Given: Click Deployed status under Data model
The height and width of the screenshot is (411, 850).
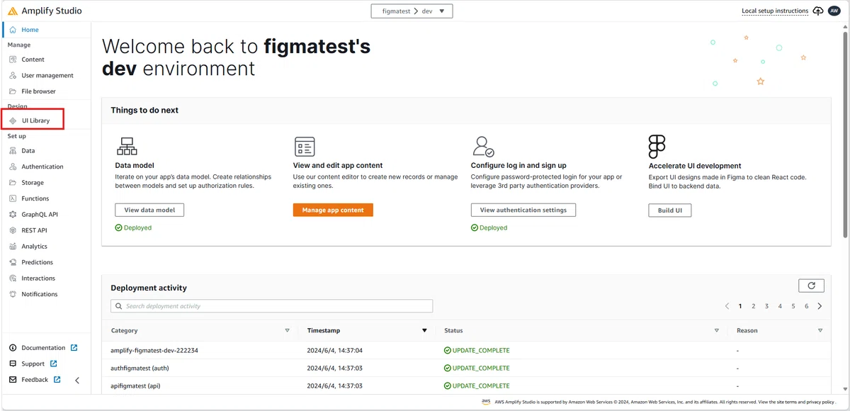Looking at the screenshot, I should click(133, 228).
